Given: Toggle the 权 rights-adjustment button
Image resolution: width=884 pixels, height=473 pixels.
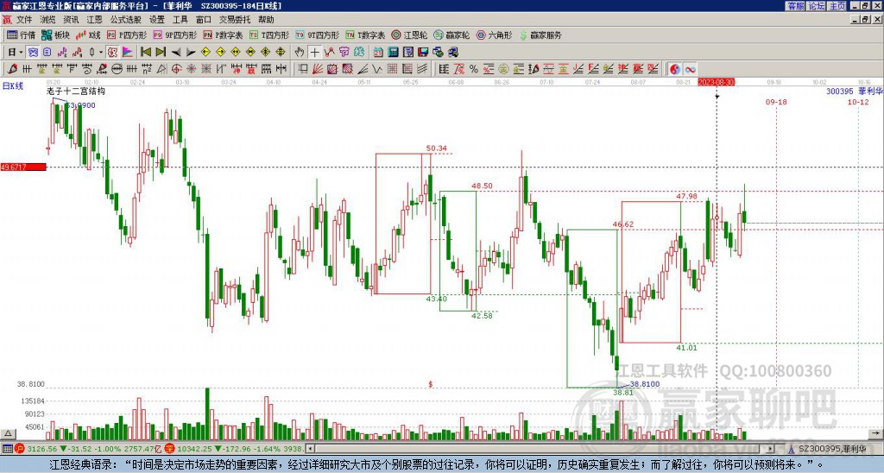Looking at the screenshot, I should pos(112,53).
